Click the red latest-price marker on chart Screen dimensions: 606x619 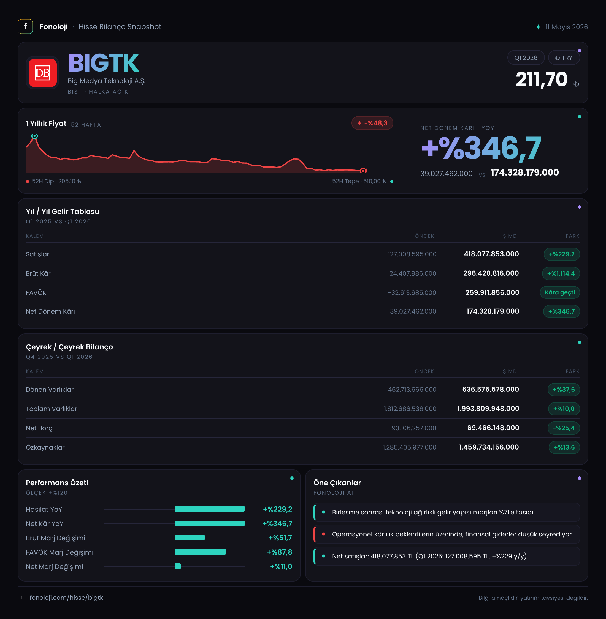tap(363, 171)
